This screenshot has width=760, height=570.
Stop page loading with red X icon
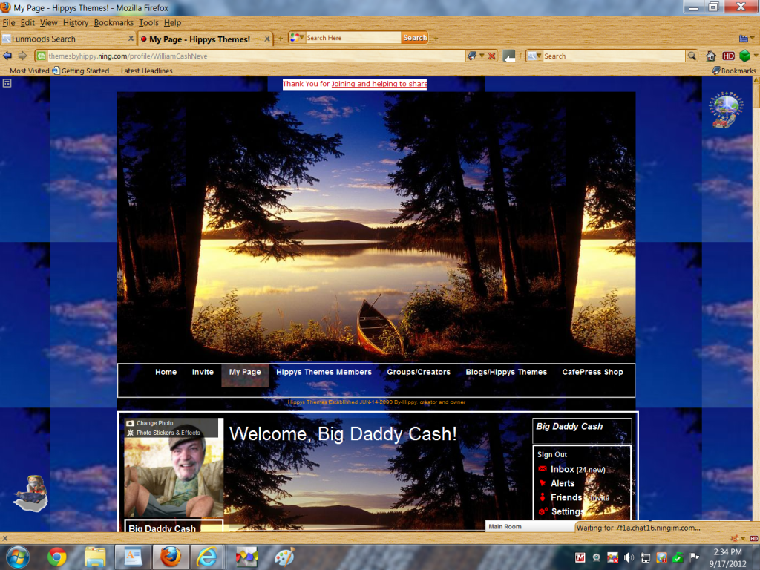point(491,56)
